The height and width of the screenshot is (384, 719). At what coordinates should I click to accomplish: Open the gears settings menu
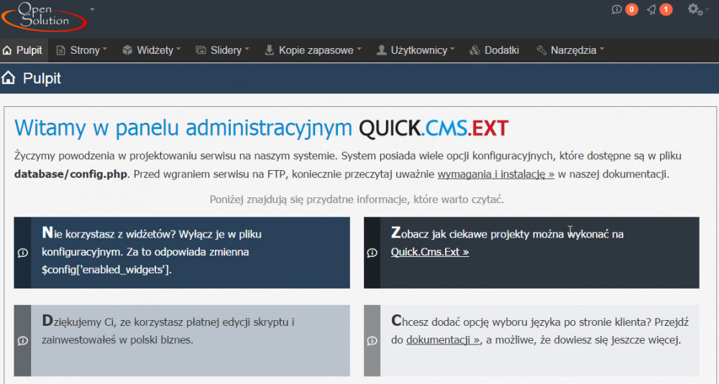coord(695,9)
